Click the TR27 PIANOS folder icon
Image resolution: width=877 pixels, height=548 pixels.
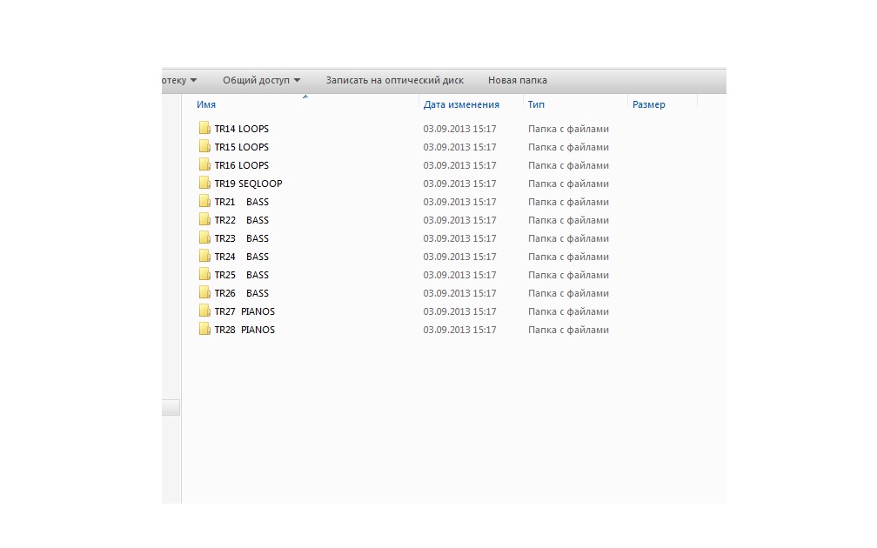tap(204, 311)
